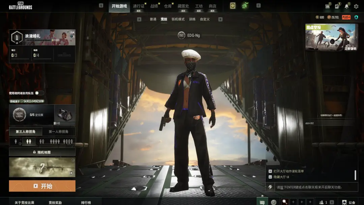Open the coupon/ticket icon in top right
The width and height of the screenshot is (364, 205).
(328, 6)
